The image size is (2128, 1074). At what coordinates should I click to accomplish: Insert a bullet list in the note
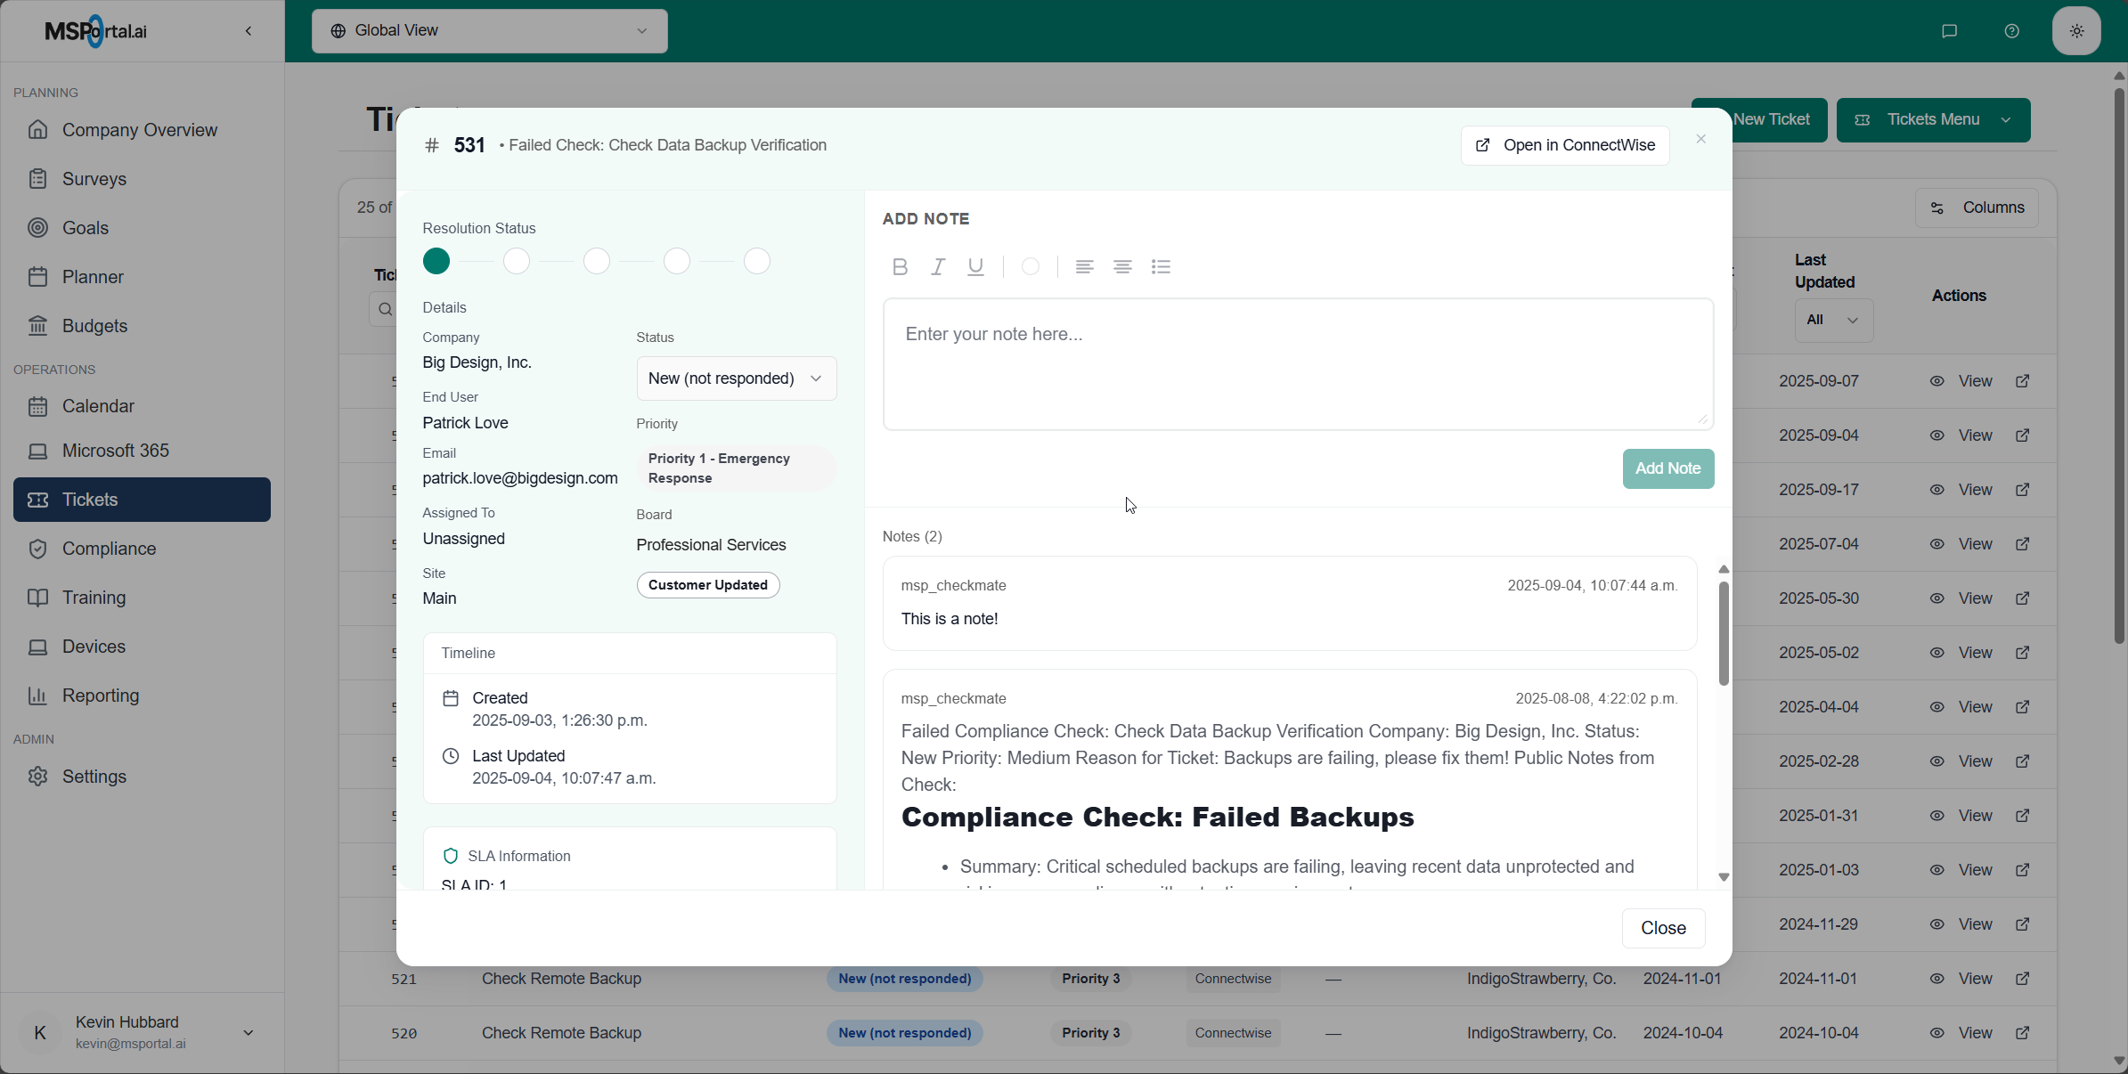[1162, 266]
